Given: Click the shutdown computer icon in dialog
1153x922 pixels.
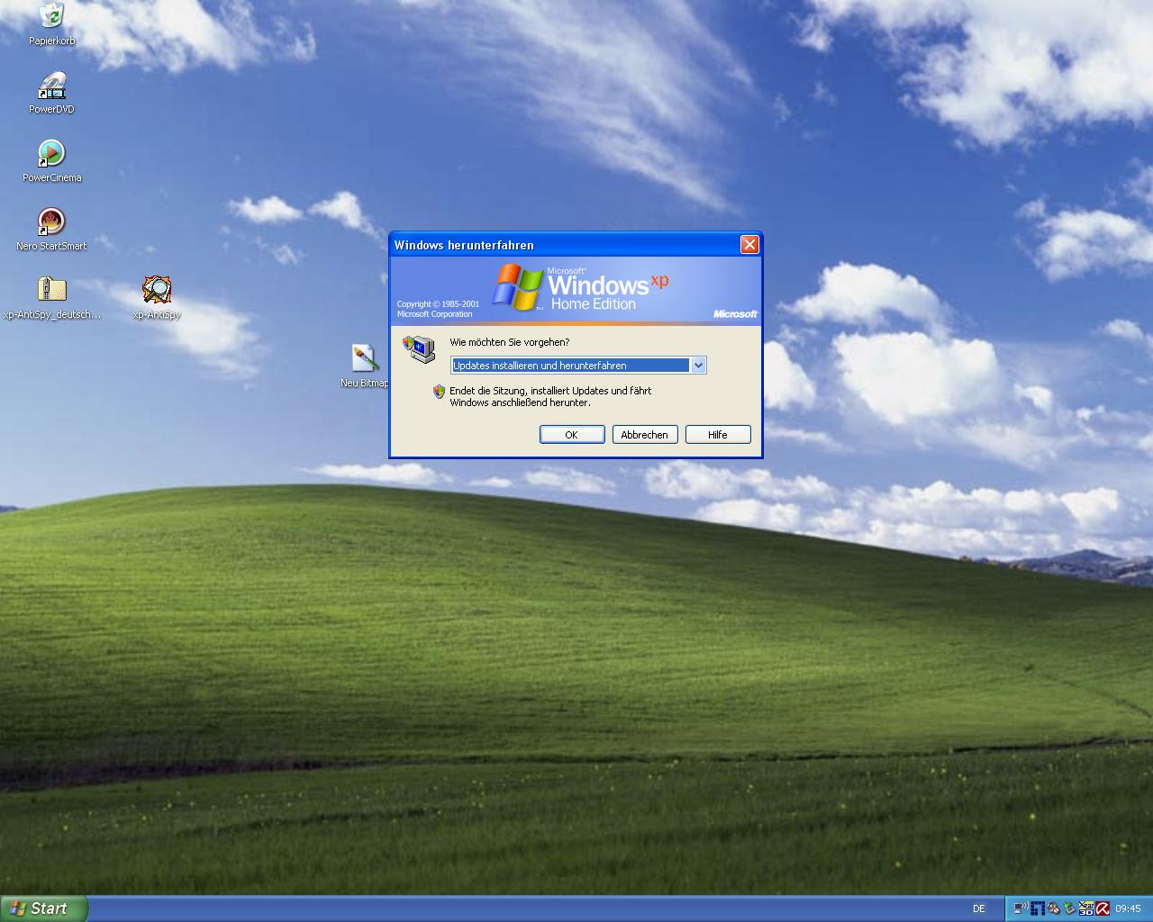Looking at the screenshot, I should tap(419, 349).
